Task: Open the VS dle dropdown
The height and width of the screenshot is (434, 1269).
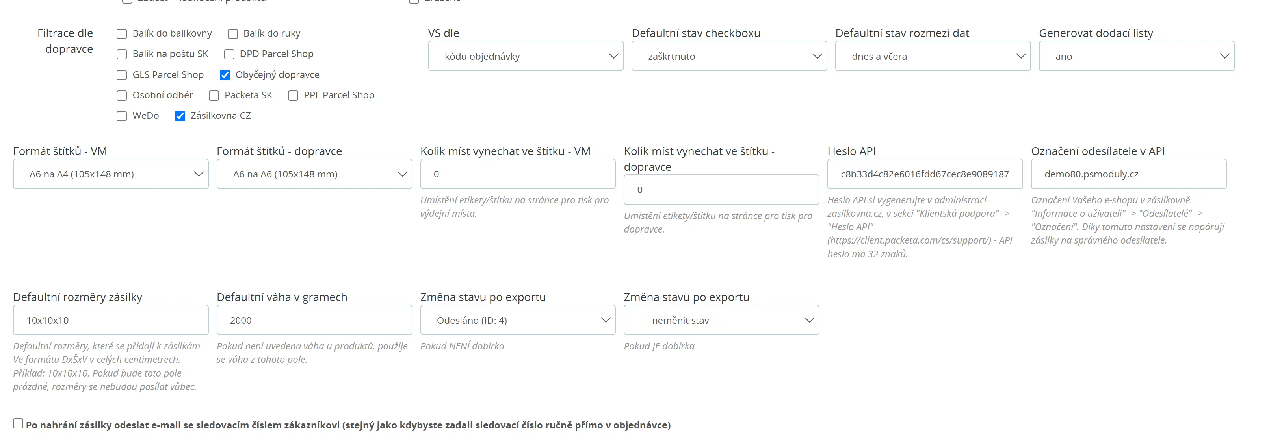Action: pos(525,56)
